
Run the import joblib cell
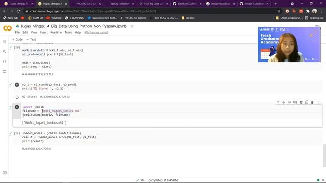[17, 107]
